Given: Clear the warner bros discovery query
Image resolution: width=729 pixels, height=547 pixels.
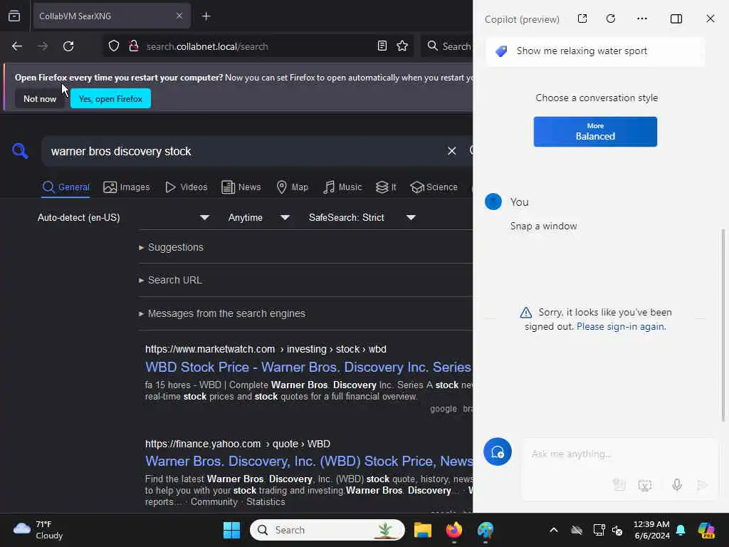Looking at the screenshot, I should [x=451, y=151].
